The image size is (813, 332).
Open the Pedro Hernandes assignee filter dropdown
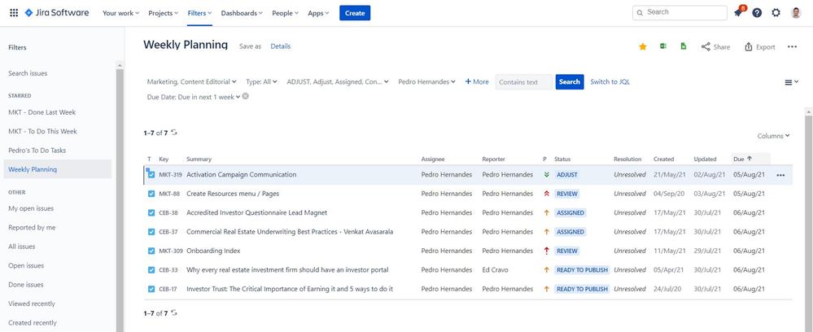(426, 82)
